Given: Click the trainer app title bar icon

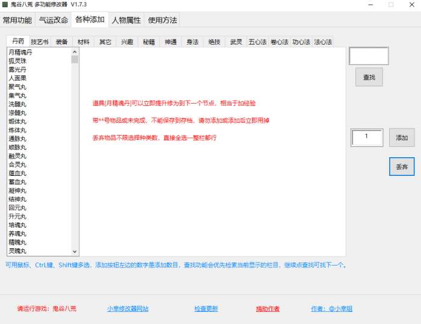Looking at the screenshot, I should pos(5,5).
